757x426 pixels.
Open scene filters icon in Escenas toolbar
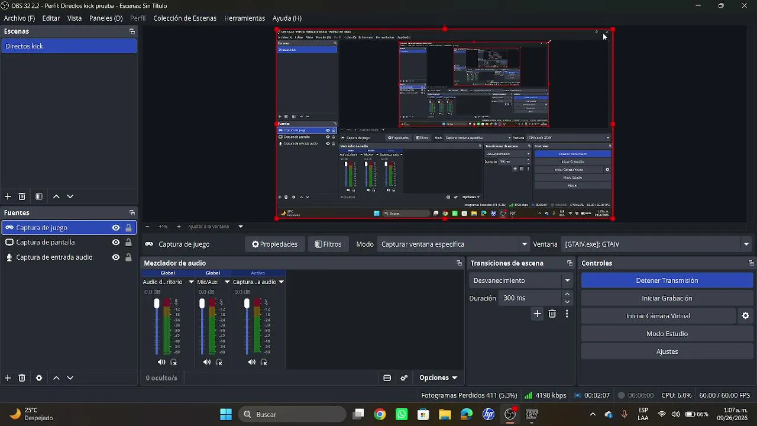[x=39, y=196]
